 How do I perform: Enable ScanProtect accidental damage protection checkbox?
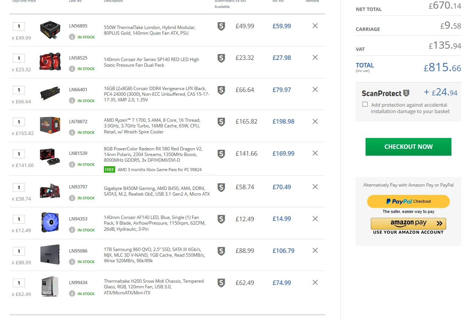click(365, 104)
